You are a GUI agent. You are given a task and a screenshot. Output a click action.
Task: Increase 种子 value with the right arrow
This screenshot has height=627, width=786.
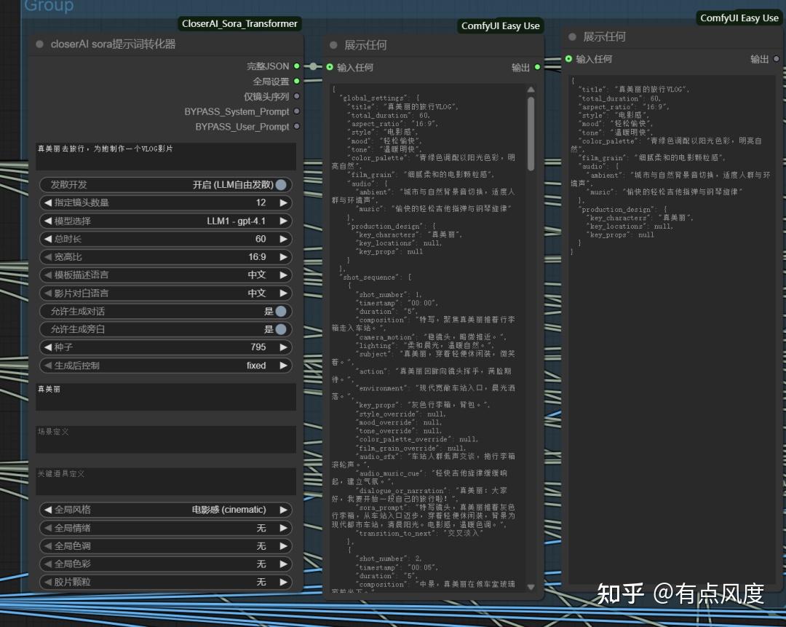(x=284, y=347)
